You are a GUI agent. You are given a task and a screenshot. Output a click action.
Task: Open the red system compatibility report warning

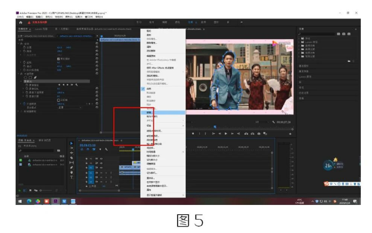[x=37, y=23]
